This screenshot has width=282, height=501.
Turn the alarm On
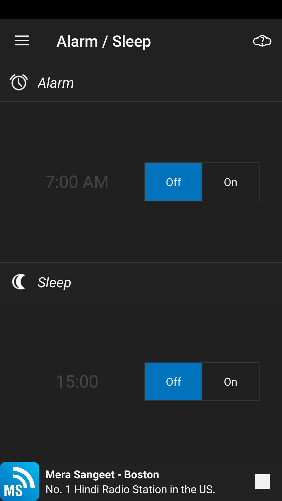pyautogui.click(x=230, y=182)
